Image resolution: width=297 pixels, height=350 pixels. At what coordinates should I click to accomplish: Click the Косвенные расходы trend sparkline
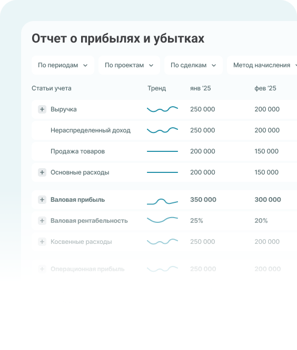[x=162, y=242]
